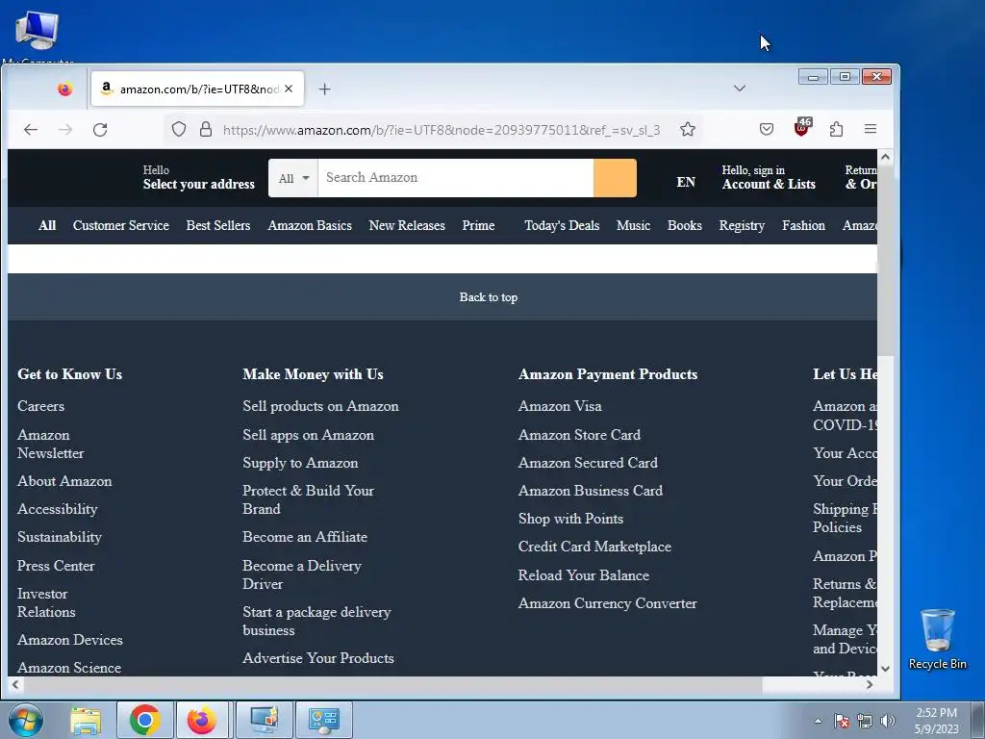Launch Google Chrome from the taskbar
The height and width of the screenshot is (739, 985).
[145, 720]
